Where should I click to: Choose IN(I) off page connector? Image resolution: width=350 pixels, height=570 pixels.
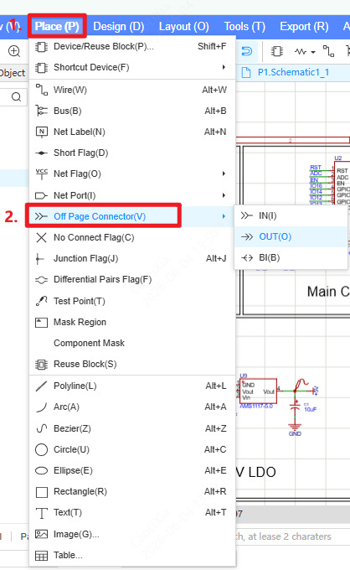[291, 215]
